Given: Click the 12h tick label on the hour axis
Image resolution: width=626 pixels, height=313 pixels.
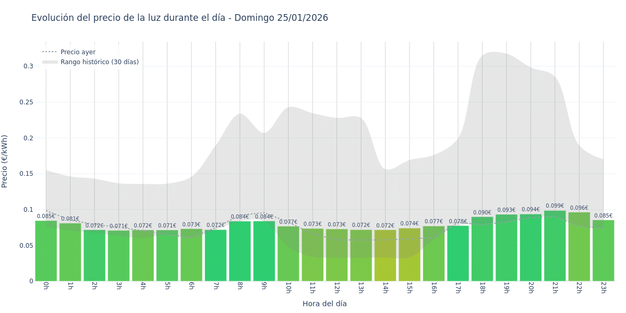Looking at the screenshot, I should (336, 287).
